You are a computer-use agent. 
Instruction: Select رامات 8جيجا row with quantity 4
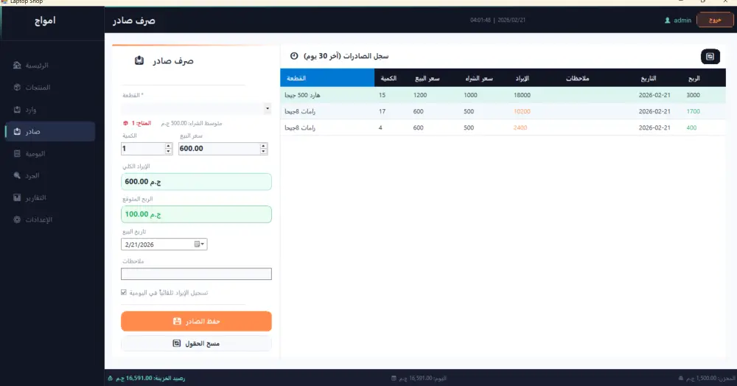pos(503,127)
